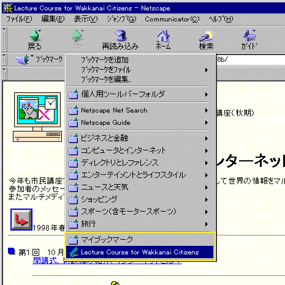The height and width of the screenshot is (285, 285).
Task: Click folder icon beside マイブックマーク
Action: 74,240
